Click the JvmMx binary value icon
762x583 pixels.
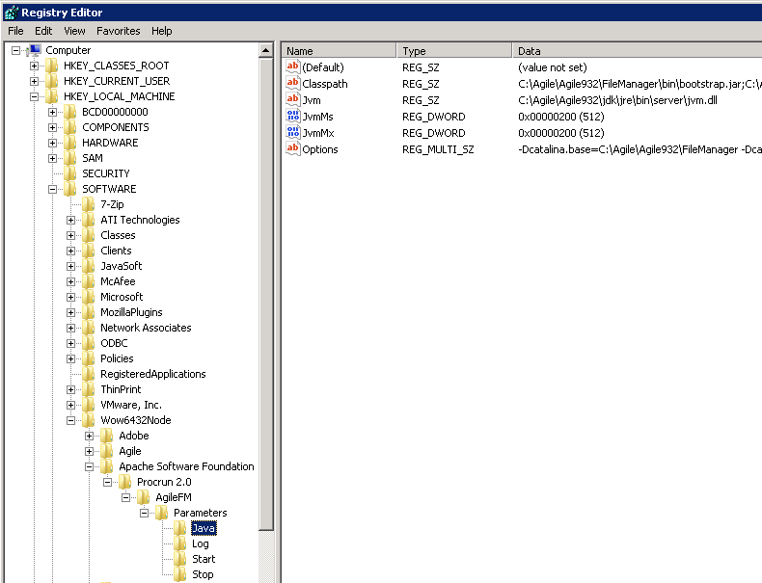(293, 133)
